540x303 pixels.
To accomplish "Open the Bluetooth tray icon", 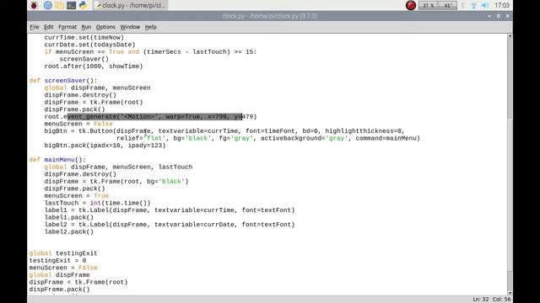I will [463, 6].
